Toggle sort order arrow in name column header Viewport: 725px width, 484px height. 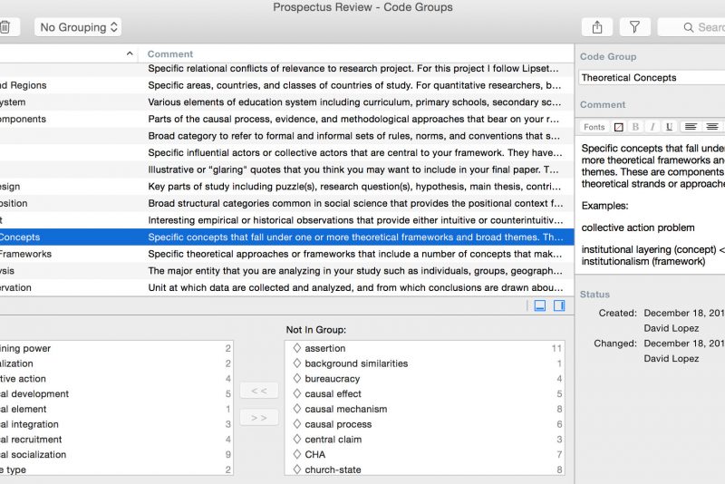click(130, 54)
